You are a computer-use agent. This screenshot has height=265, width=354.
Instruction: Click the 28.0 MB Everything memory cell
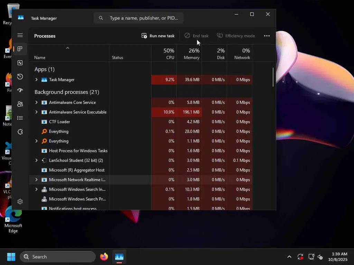click(x=189, y=131)
